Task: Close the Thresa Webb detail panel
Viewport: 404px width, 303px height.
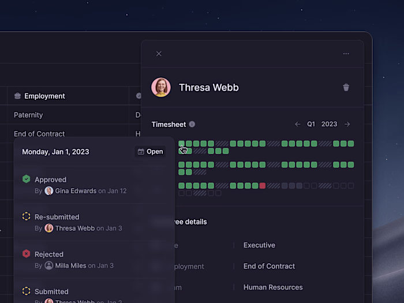Action: point(159,54)
